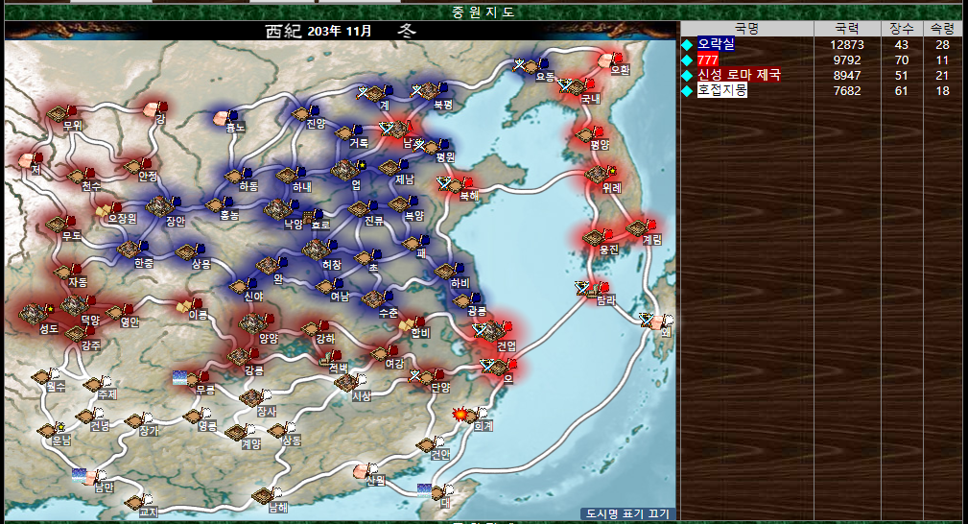Viewport: 968px width, 524px height.
Task: Click the 한중 city icon
Action: tap(128, 249)
